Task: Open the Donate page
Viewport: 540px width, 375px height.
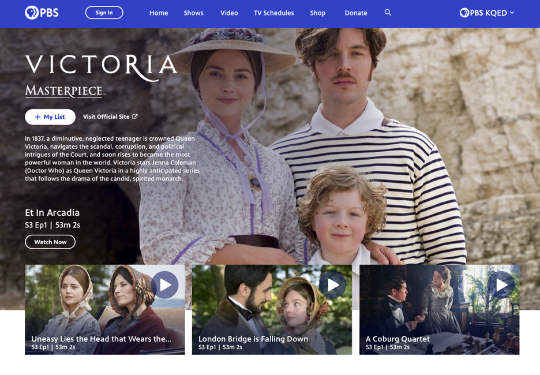Action: [x=356, y=13]
